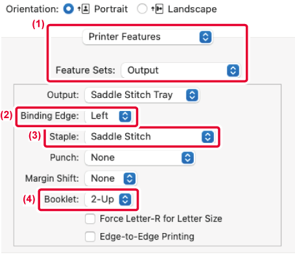Open the Binding Edge Left dropdown
This screenshot has width=295, height=259.
pos(109,116)
